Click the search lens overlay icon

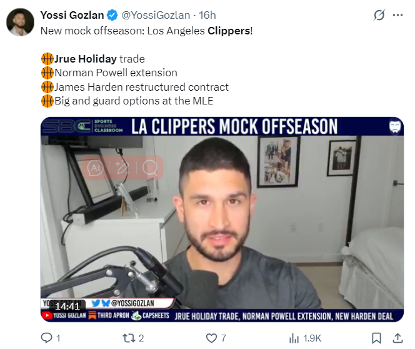point(150,168)
